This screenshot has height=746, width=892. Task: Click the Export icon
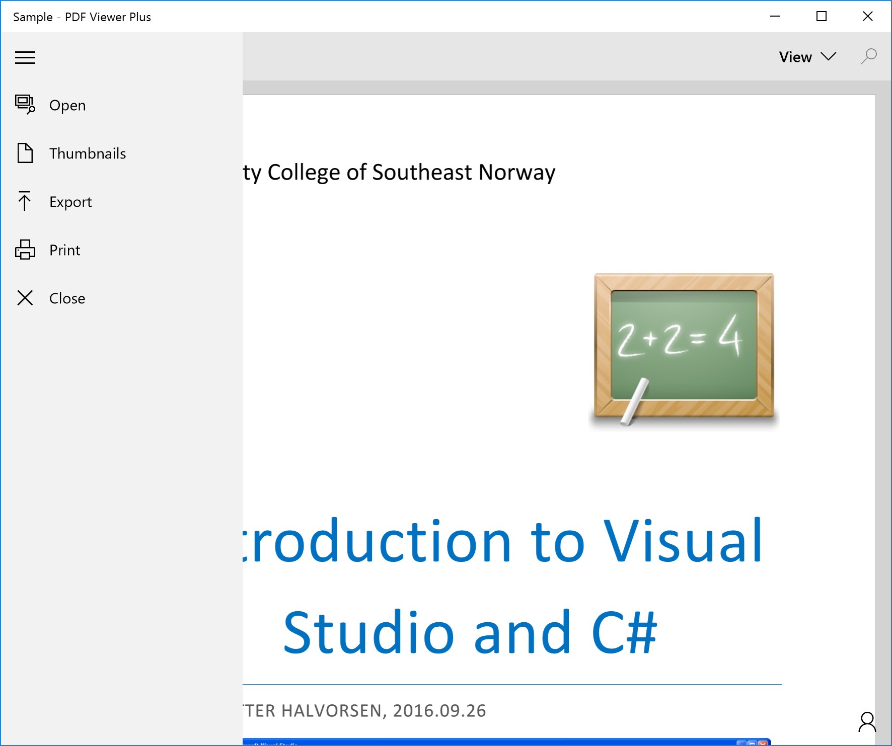[25, 201]
